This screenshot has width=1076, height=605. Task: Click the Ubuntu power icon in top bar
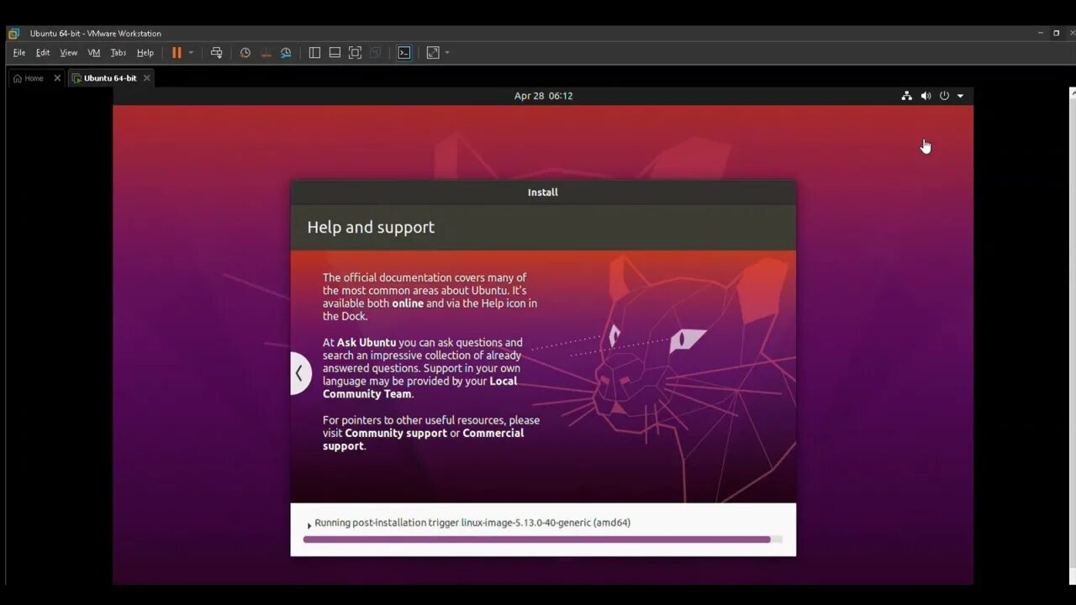point(944,96)
